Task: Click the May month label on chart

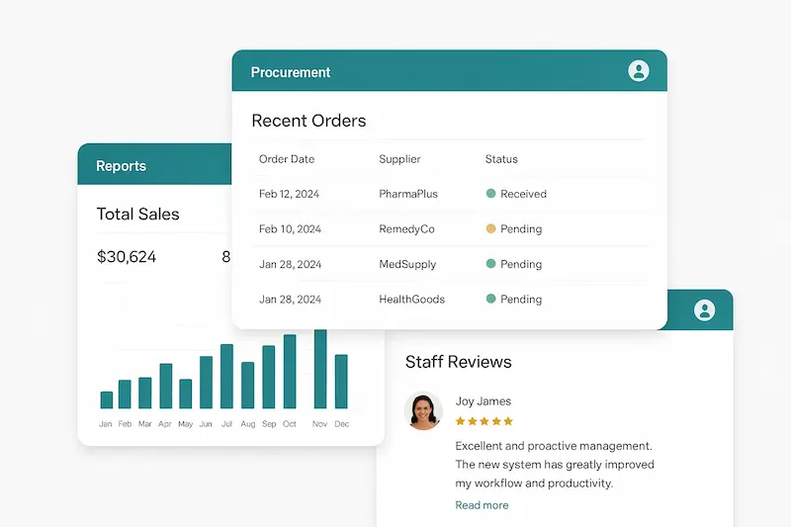Action: click(x=186, y=424)
